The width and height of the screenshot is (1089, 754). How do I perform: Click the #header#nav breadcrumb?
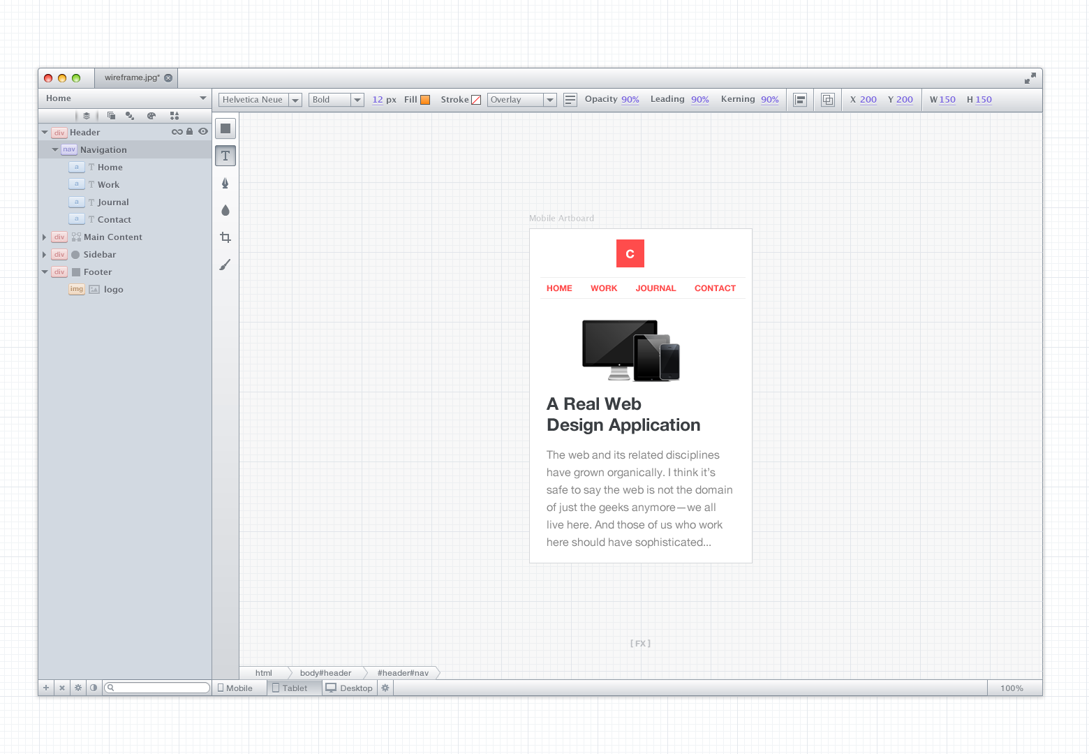click(403, 673)
